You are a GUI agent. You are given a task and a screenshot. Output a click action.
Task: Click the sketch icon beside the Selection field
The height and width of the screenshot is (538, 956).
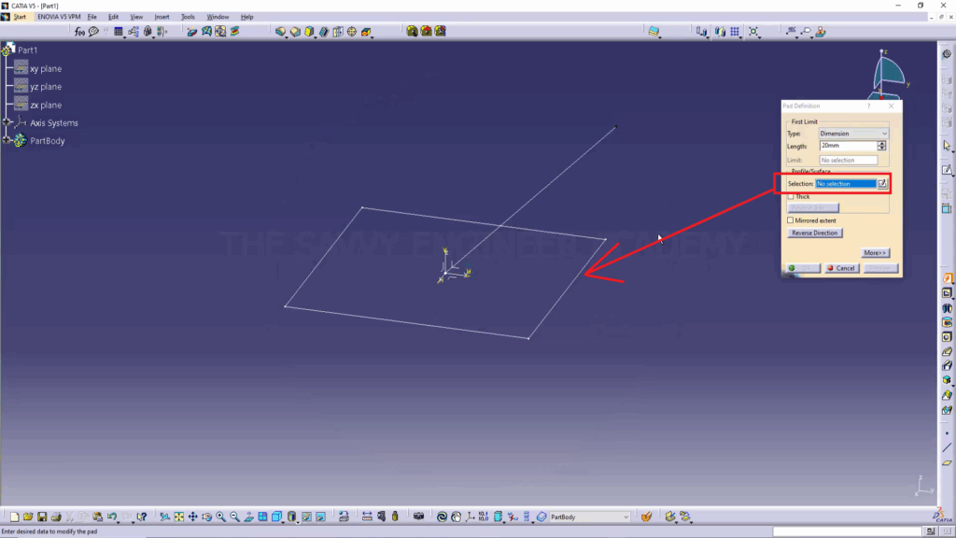(882, 184)
